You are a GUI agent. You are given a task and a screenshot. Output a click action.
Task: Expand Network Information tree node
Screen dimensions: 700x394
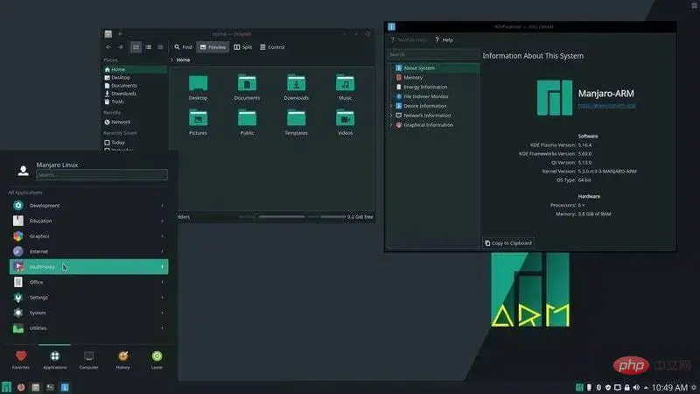(x=391, y=116)
